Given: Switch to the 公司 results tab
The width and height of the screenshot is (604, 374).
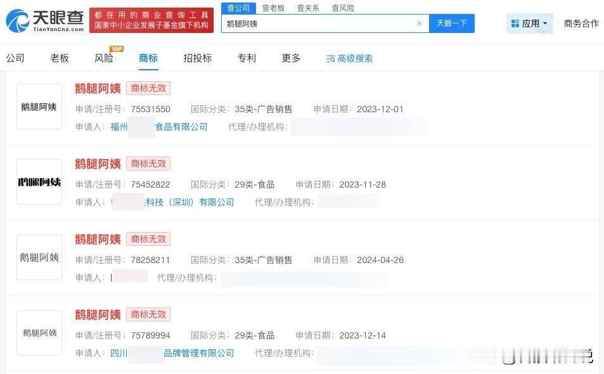Looking at the screenshot, I should point(15,58).
